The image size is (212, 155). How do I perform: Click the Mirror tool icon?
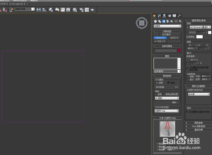coord(39,10)
